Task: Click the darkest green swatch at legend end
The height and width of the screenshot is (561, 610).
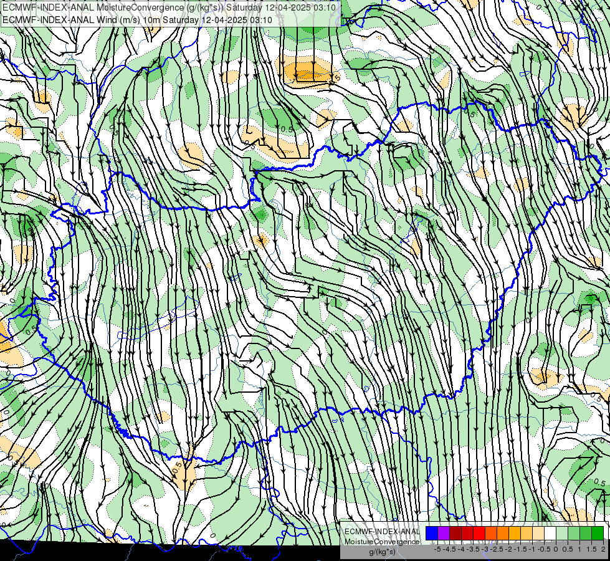Action: 598,534
